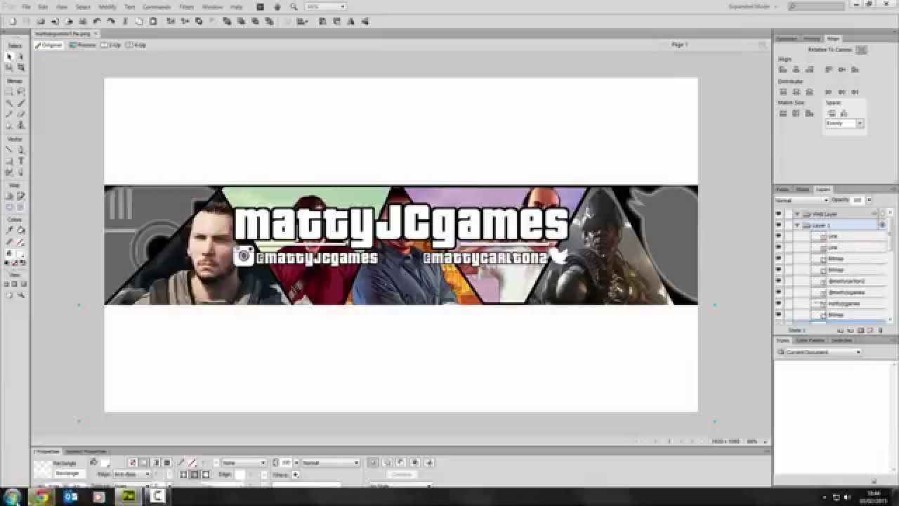
Task: Delete selection with Layers panel trash icon
Action: click(880, 330)
